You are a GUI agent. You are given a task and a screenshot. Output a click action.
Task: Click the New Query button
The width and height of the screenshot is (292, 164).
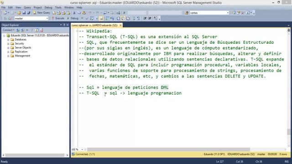click(x=42, y=13)
